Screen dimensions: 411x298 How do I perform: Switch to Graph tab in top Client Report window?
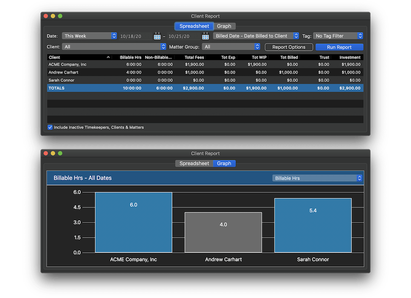[224, 26]
